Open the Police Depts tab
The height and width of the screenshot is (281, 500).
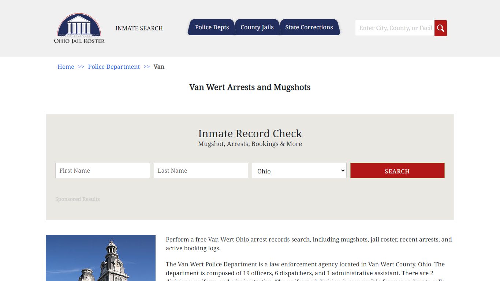pyautogui.click(x=212, y=27)
